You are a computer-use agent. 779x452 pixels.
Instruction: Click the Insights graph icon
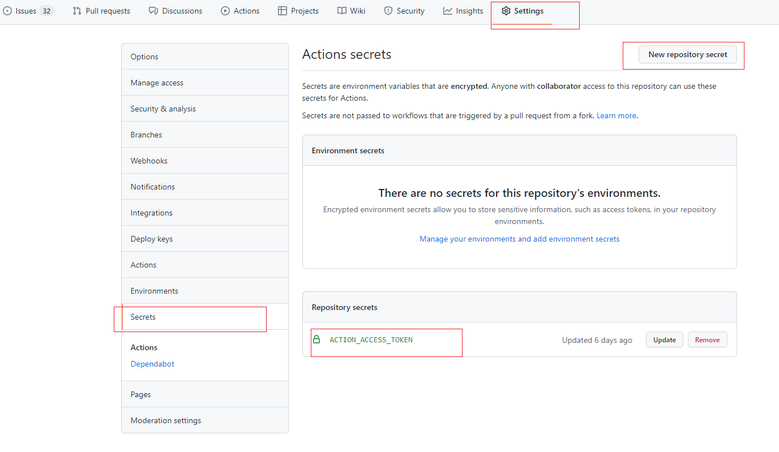[448, 11]
